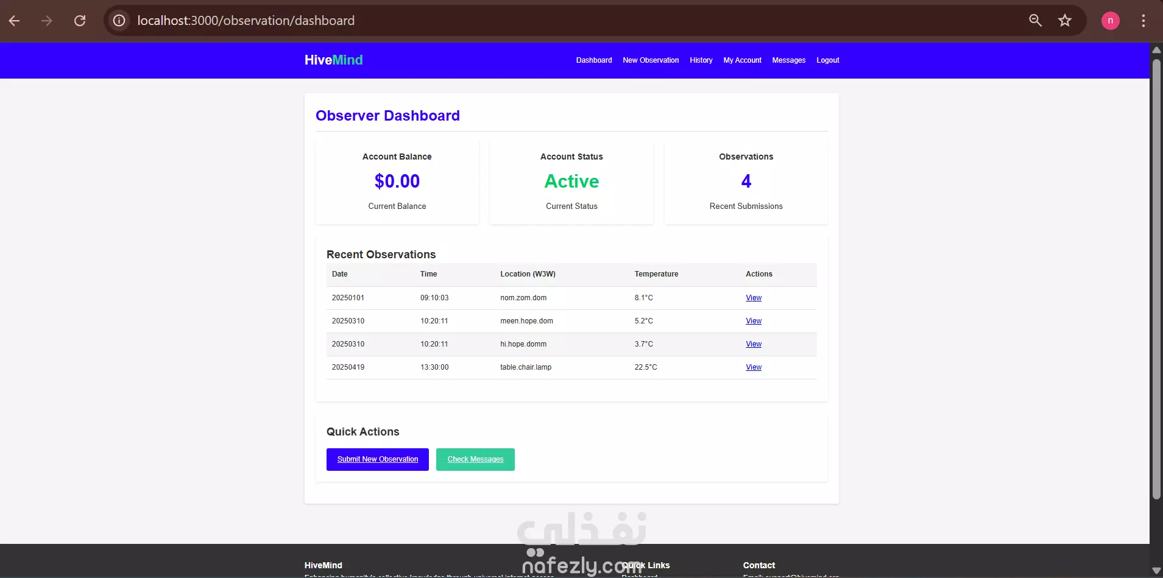The image size is (1163, 578).
Task: Log out via the Logout nav link
Action: tap(828, 60)
